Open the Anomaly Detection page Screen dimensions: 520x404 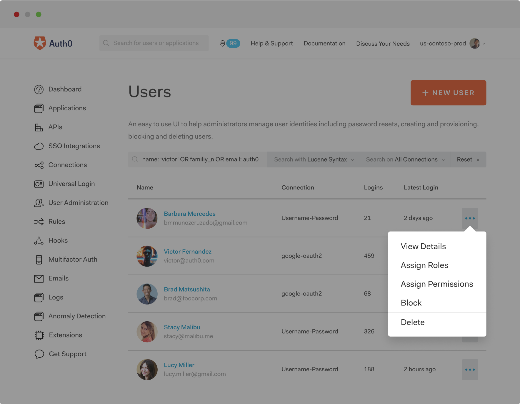[77, 316]
